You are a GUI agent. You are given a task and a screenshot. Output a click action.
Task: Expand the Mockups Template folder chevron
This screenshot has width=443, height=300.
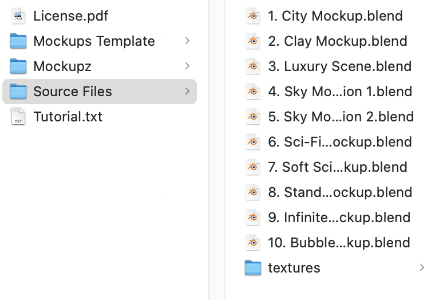point(187,41)
